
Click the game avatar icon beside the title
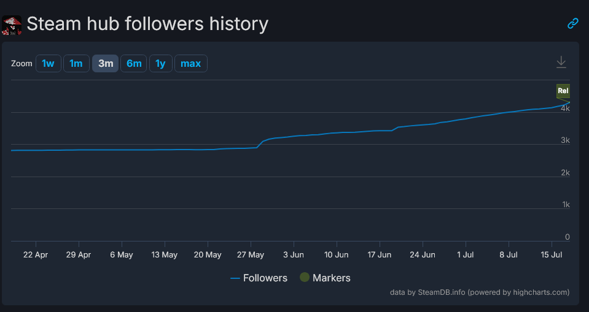pyautogui.click(x=12, y=25)
